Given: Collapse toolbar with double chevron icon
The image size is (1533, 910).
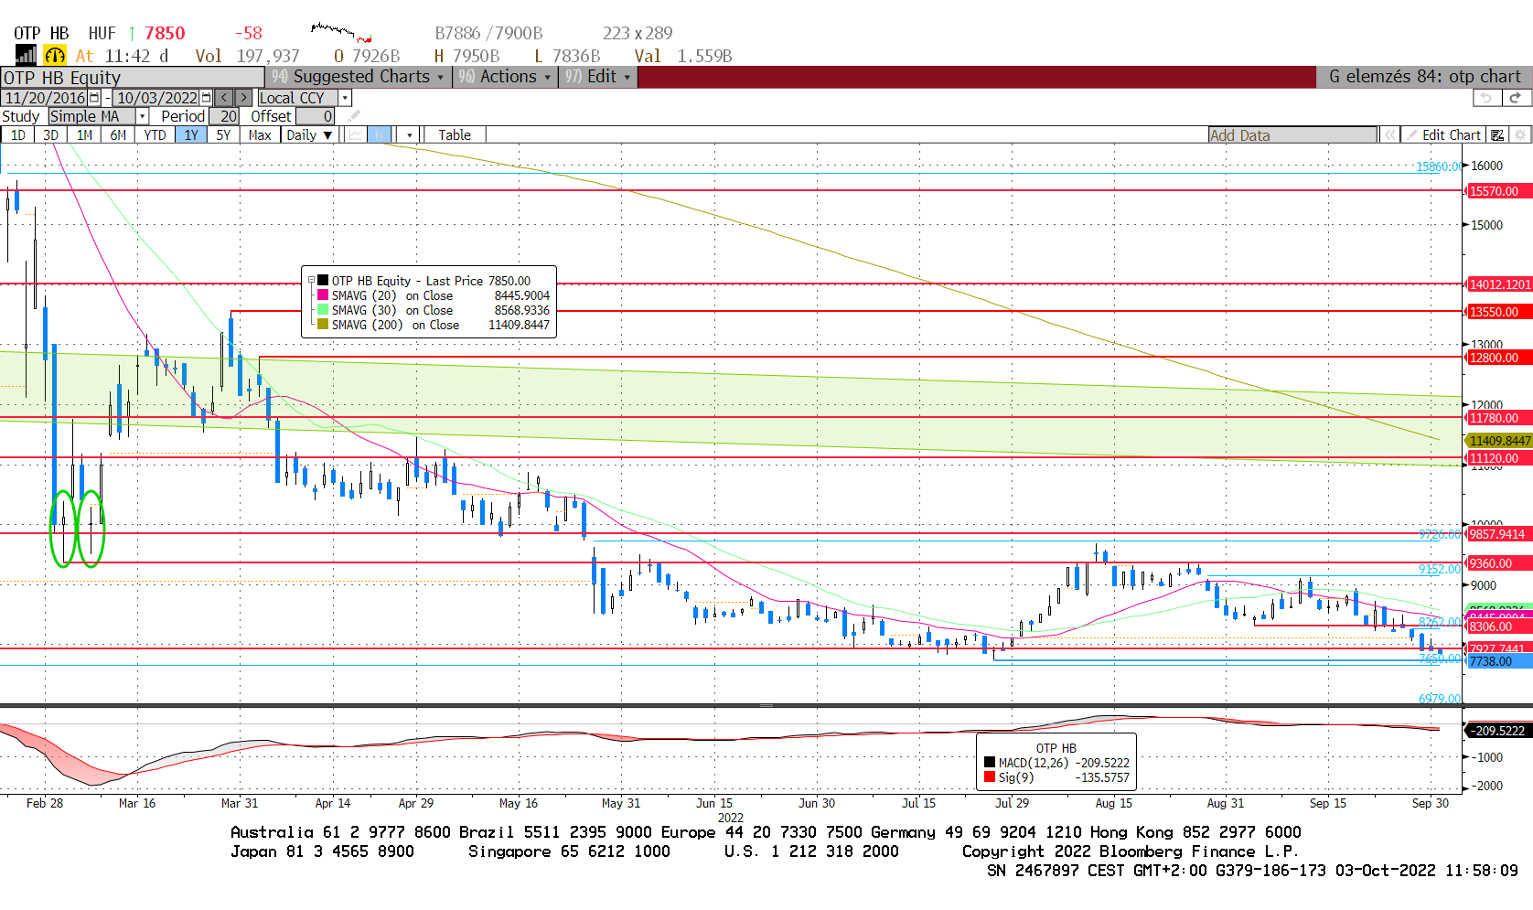Looking at the screenshot, I should point(1390,135).
